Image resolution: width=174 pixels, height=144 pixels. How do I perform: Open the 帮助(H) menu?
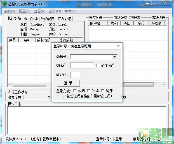[70, 11]
